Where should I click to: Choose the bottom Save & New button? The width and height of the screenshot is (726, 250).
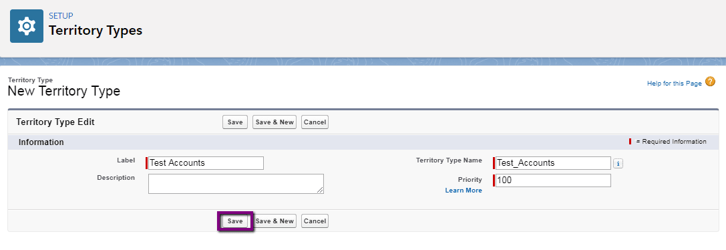(x=275, y=221)
